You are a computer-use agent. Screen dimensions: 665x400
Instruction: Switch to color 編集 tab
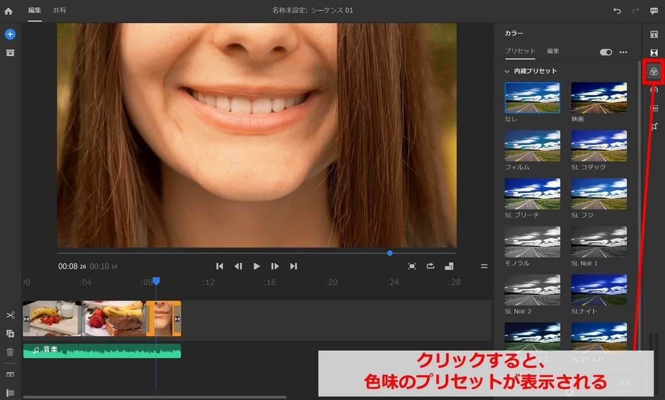tap(553, 51)
